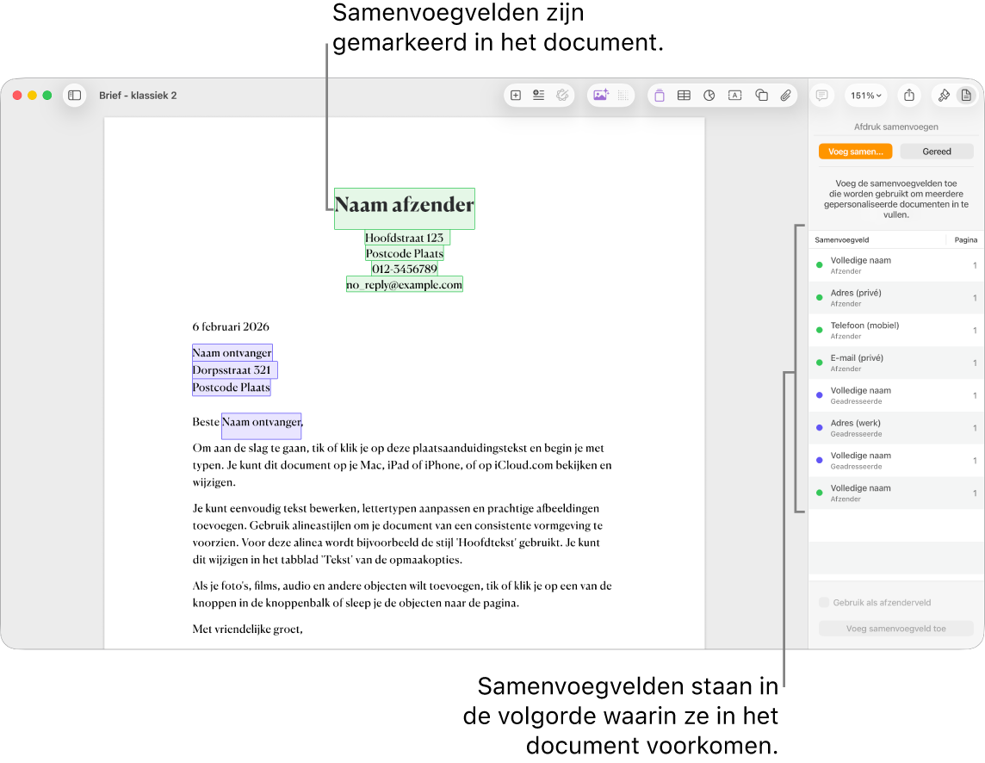The image size is (985, 763).
Task: Click the add page icon
Action: 516,96
